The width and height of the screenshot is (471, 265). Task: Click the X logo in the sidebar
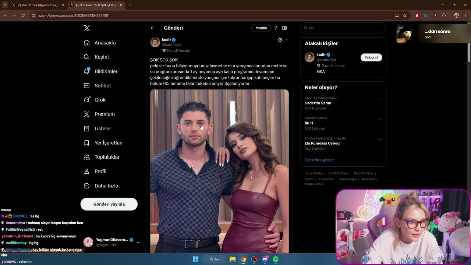86,28
